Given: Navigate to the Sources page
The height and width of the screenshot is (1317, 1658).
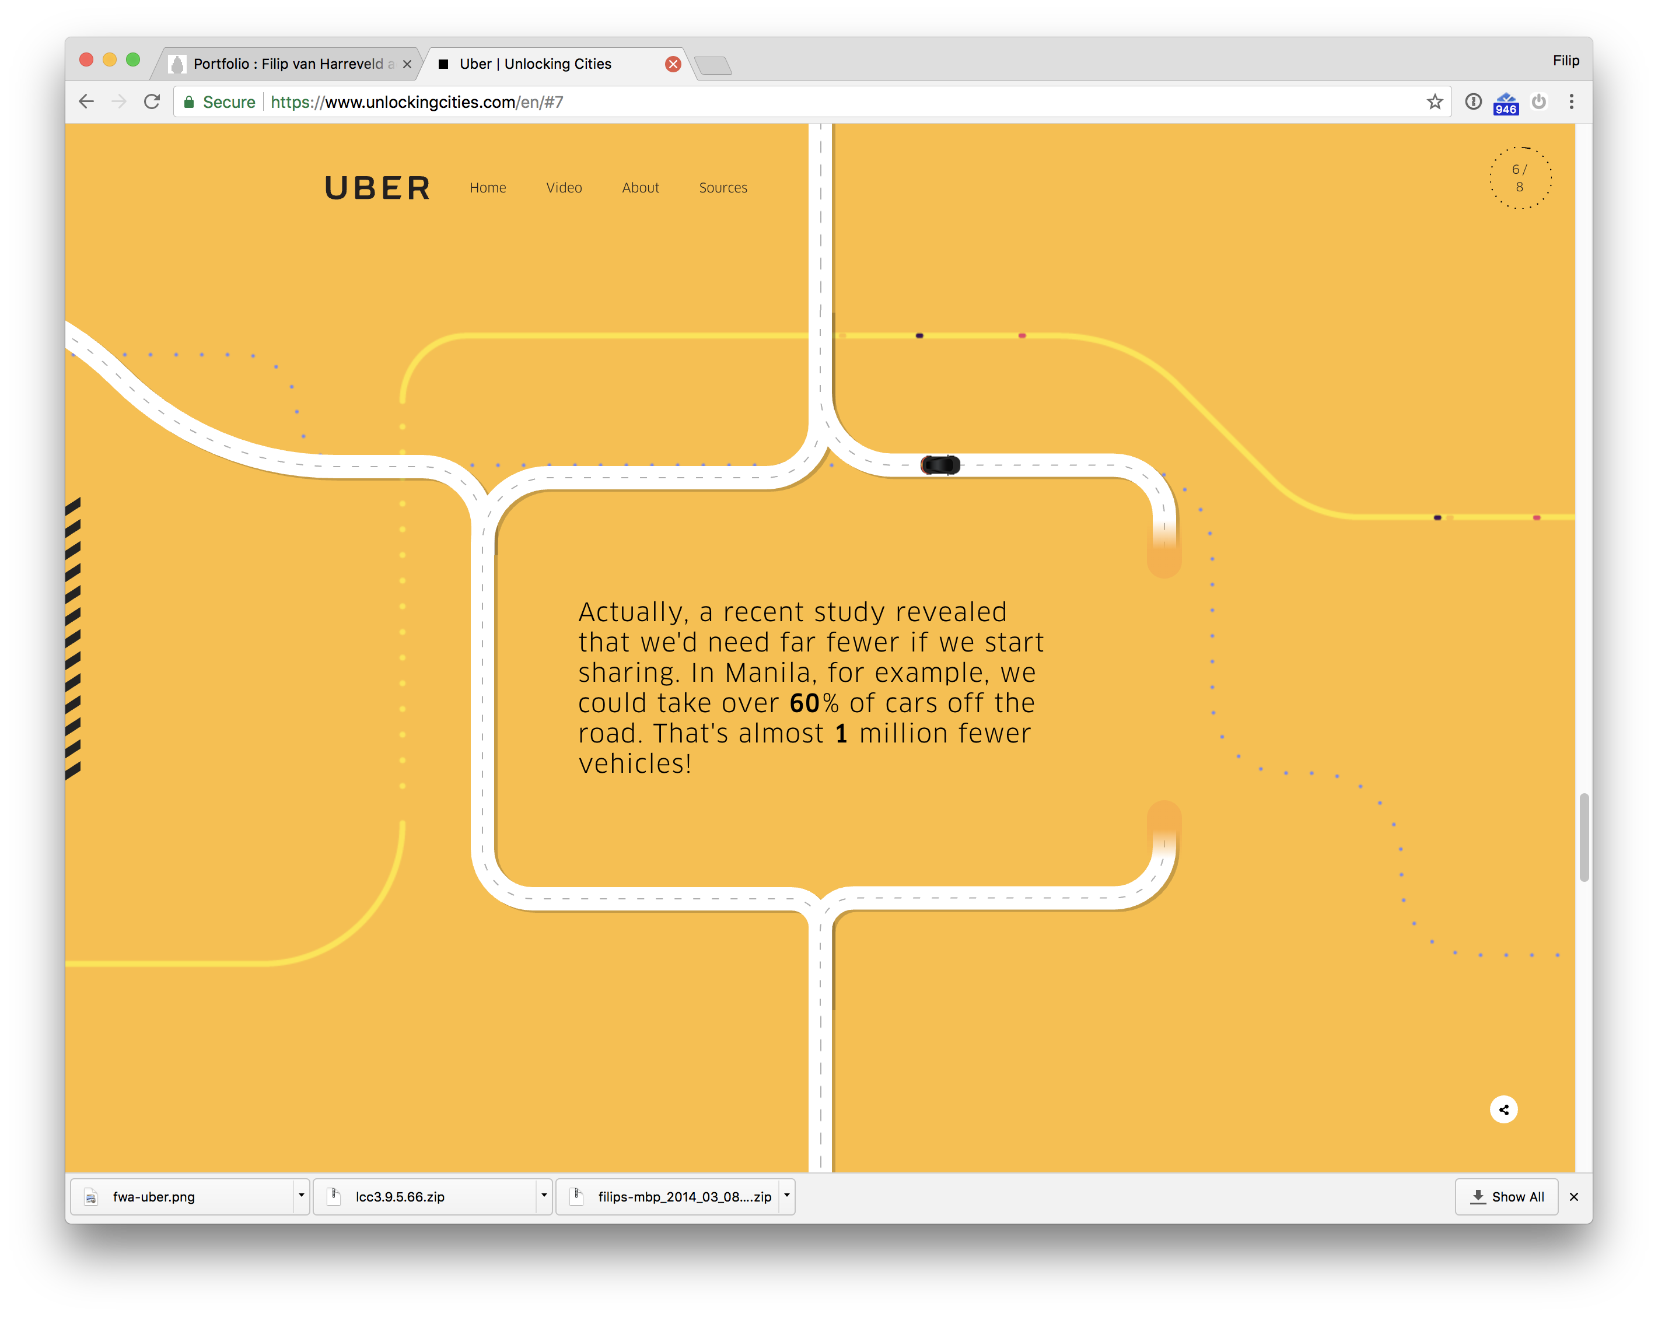Looking at the screenshot, I should click(x=722, y=188).
